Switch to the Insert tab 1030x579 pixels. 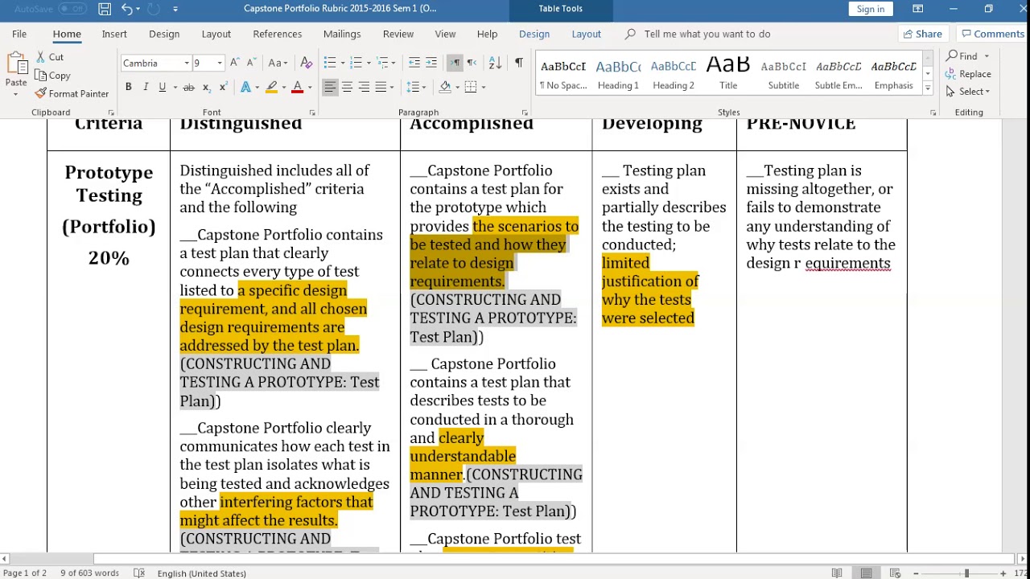click(114, 34)
